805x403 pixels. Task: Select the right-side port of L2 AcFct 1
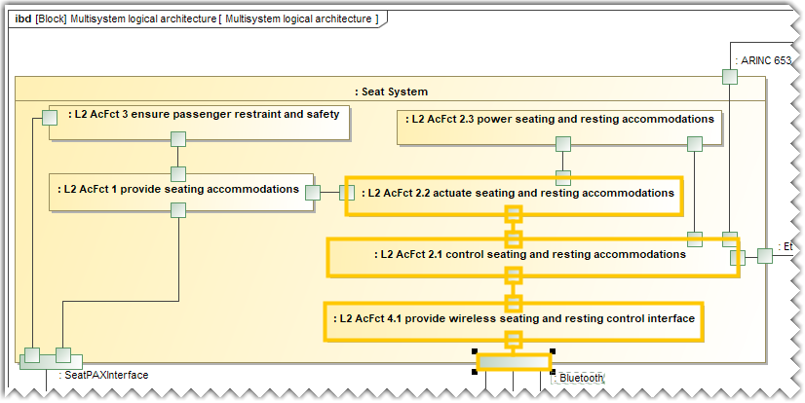point(313,193)
